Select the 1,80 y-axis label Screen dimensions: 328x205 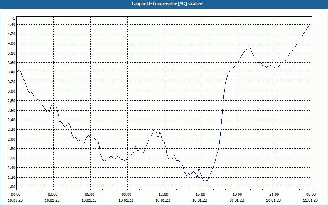pyautogui.click(x=11, y=149)
